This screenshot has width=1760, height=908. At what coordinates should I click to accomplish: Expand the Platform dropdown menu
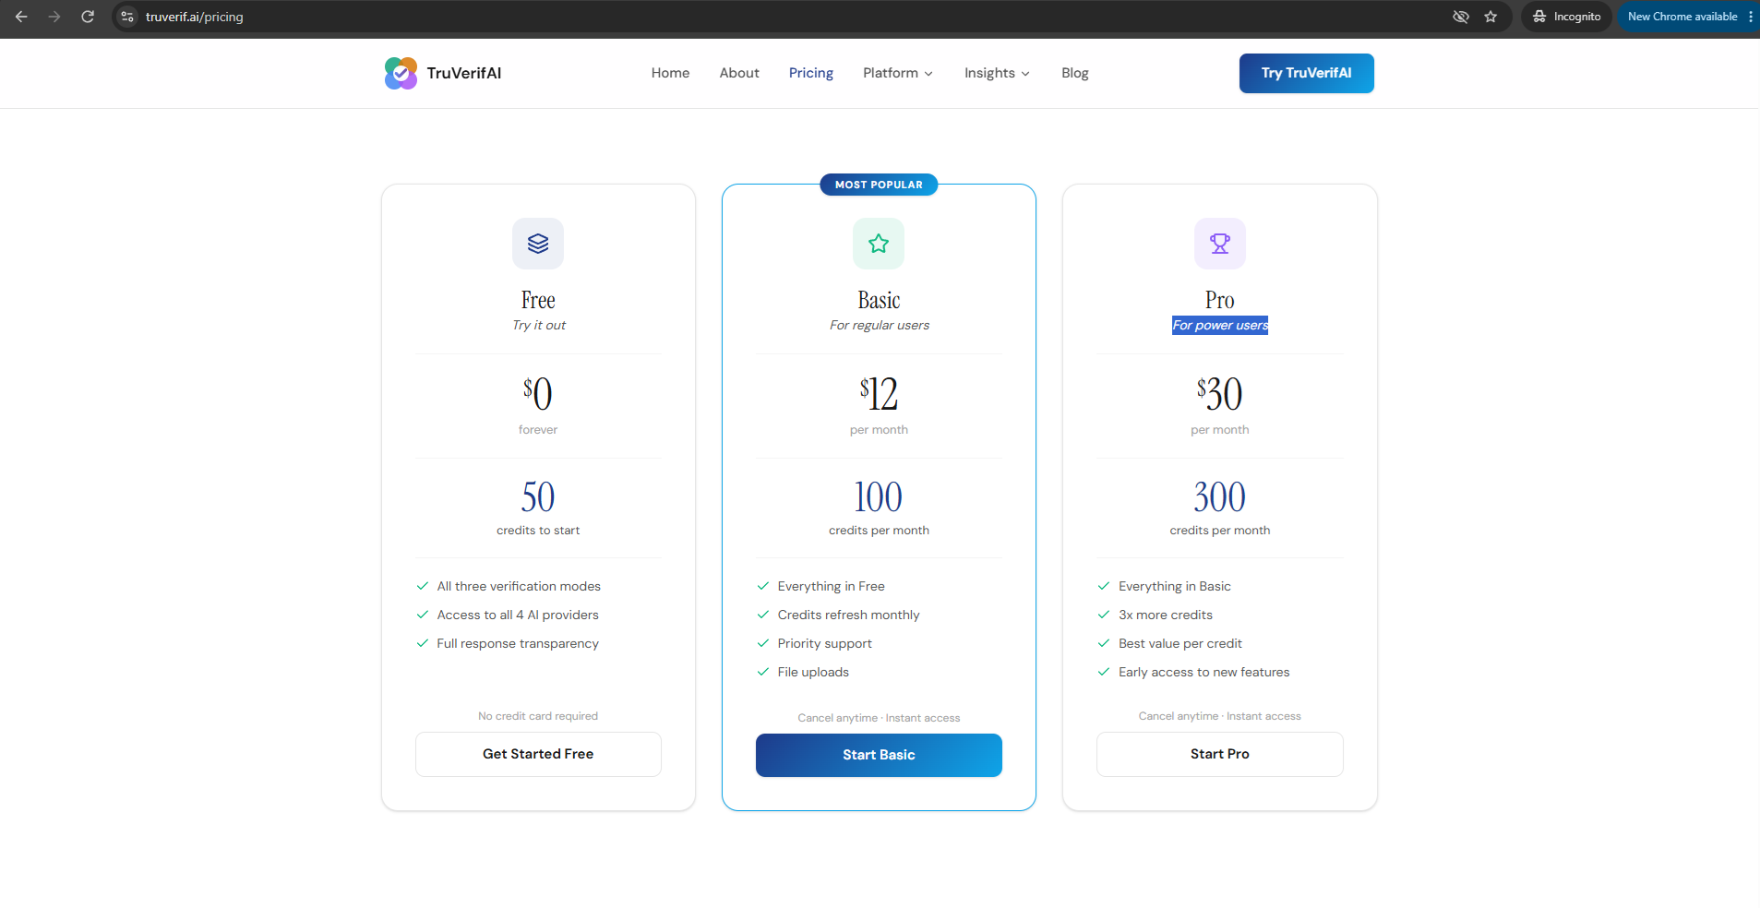[898, 73]
